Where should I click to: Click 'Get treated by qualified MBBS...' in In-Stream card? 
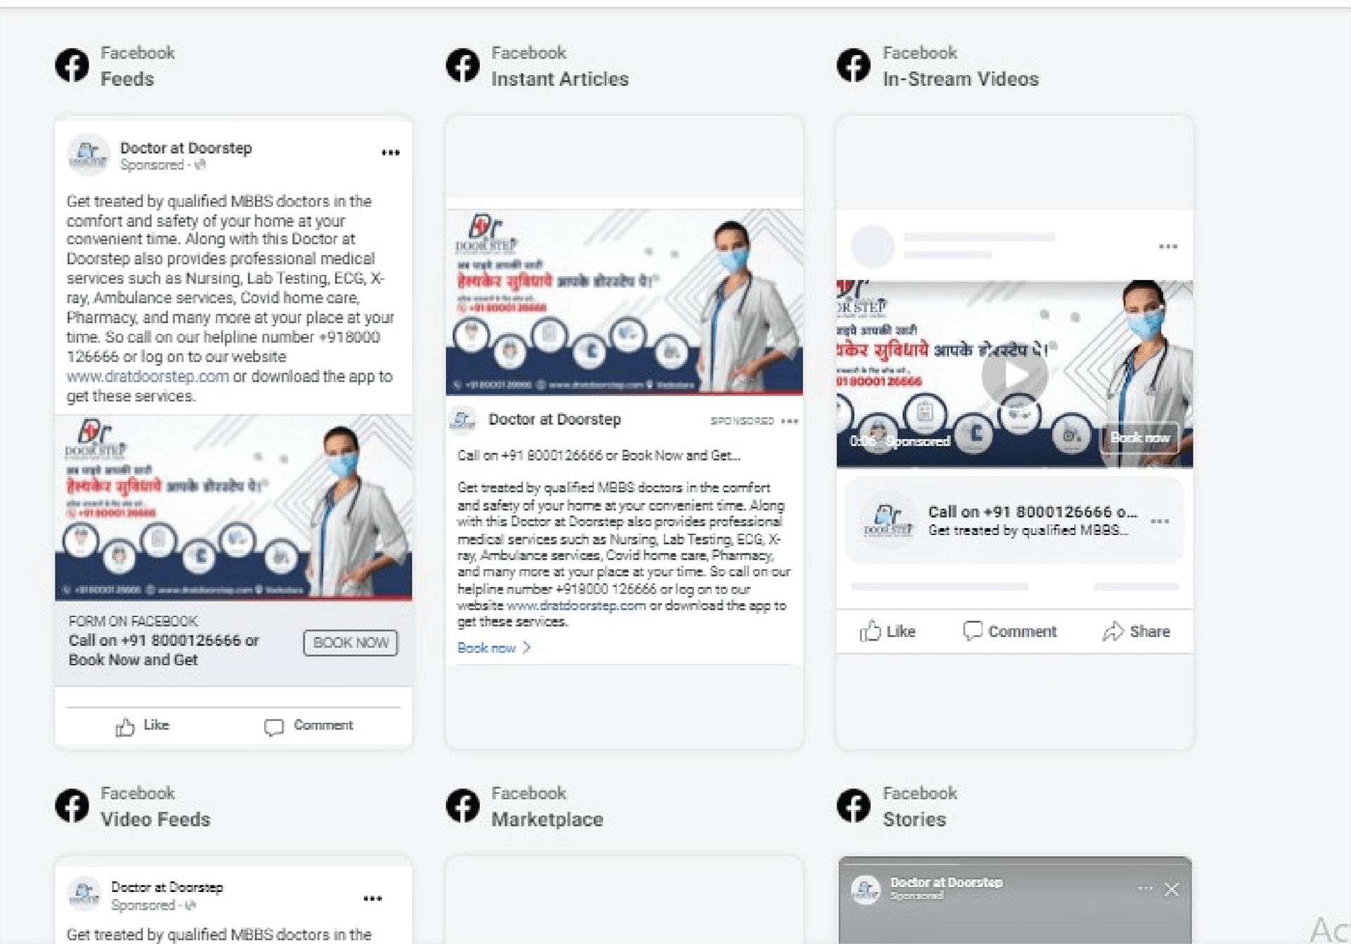pos(1028,530)
